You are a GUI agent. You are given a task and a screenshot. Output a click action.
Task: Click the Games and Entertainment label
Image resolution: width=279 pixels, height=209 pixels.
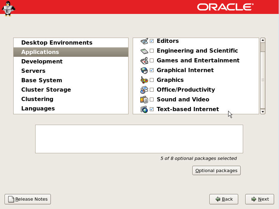click(x=198, y=61)
